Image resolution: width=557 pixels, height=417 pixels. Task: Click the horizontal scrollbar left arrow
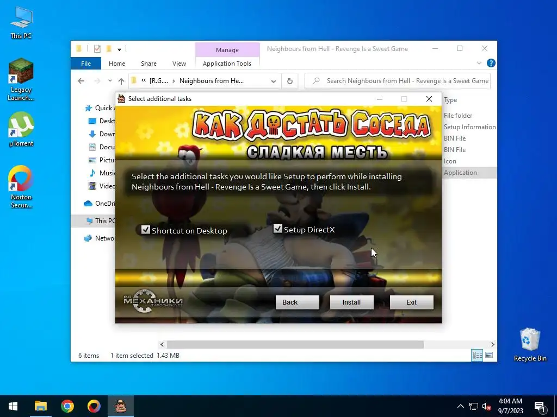coord(162,344)
